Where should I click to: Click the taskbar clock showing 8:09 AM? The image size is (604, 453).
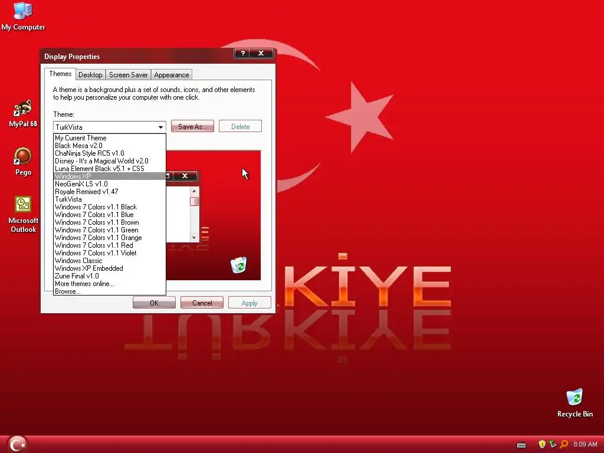click(x=585, y=444)
